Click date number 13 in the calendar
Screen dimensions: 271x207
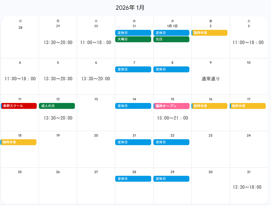pos(96,99)
